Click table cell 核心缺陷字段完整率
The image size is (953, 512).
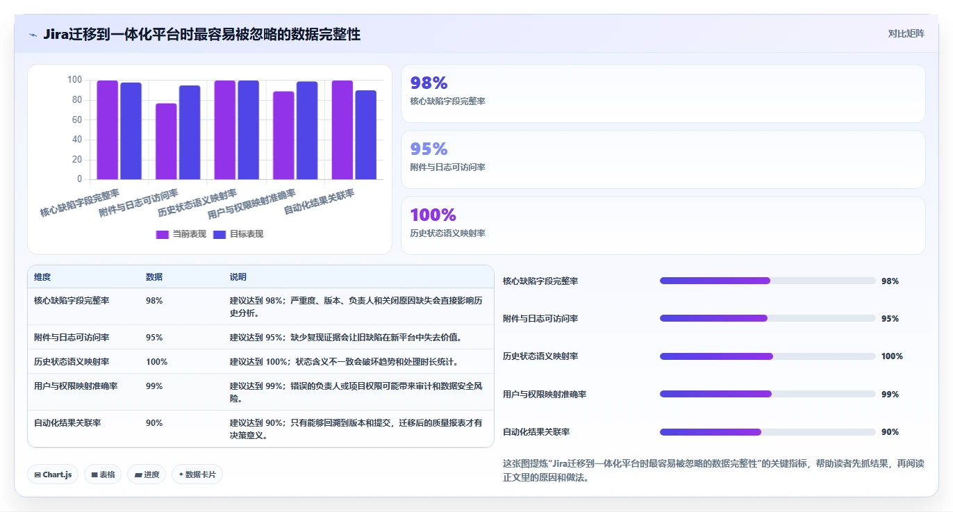click(72, 301)
